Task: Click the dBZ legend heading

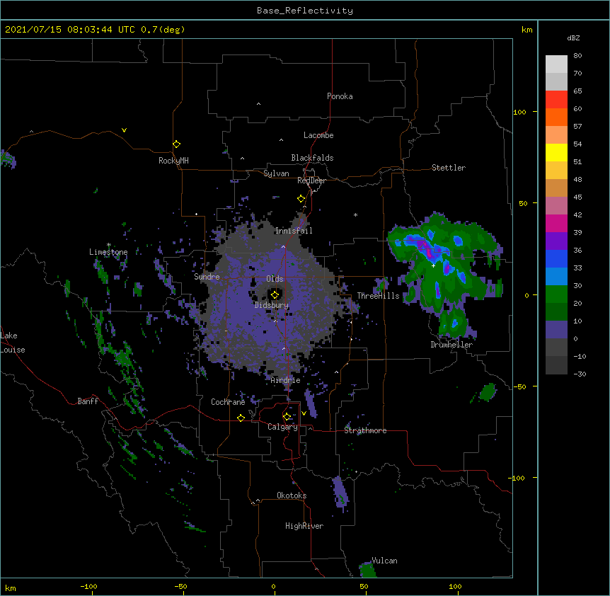Action: point(573,38)
